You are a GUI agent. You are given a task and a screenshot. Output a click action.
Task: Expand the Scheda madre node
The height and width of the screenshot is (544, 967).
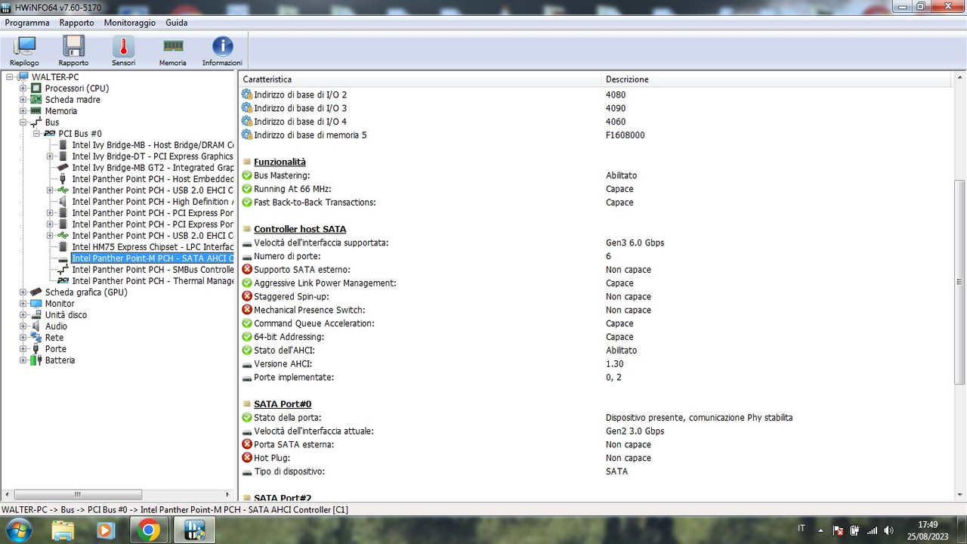click(x=23, y=100)
